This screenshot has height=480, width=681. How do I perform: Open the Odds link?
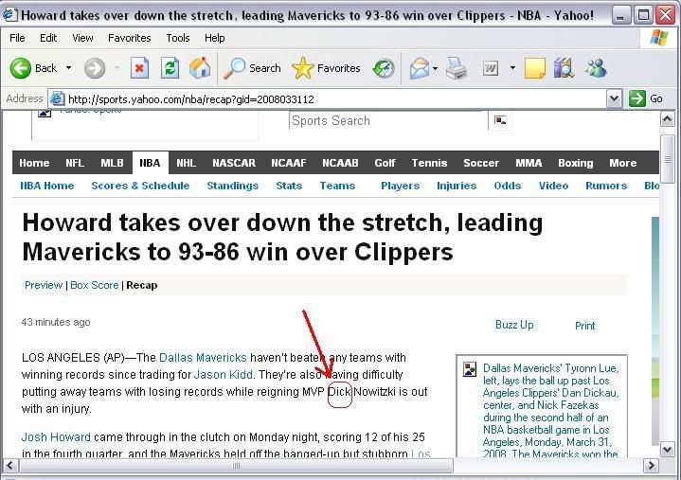(508, 186)
